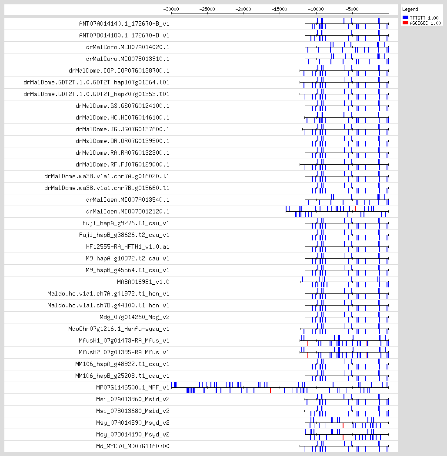
Task: Click the red motif in the Msy_07A014590_Msyd_v2 row
Action: (x=343, y=425)
